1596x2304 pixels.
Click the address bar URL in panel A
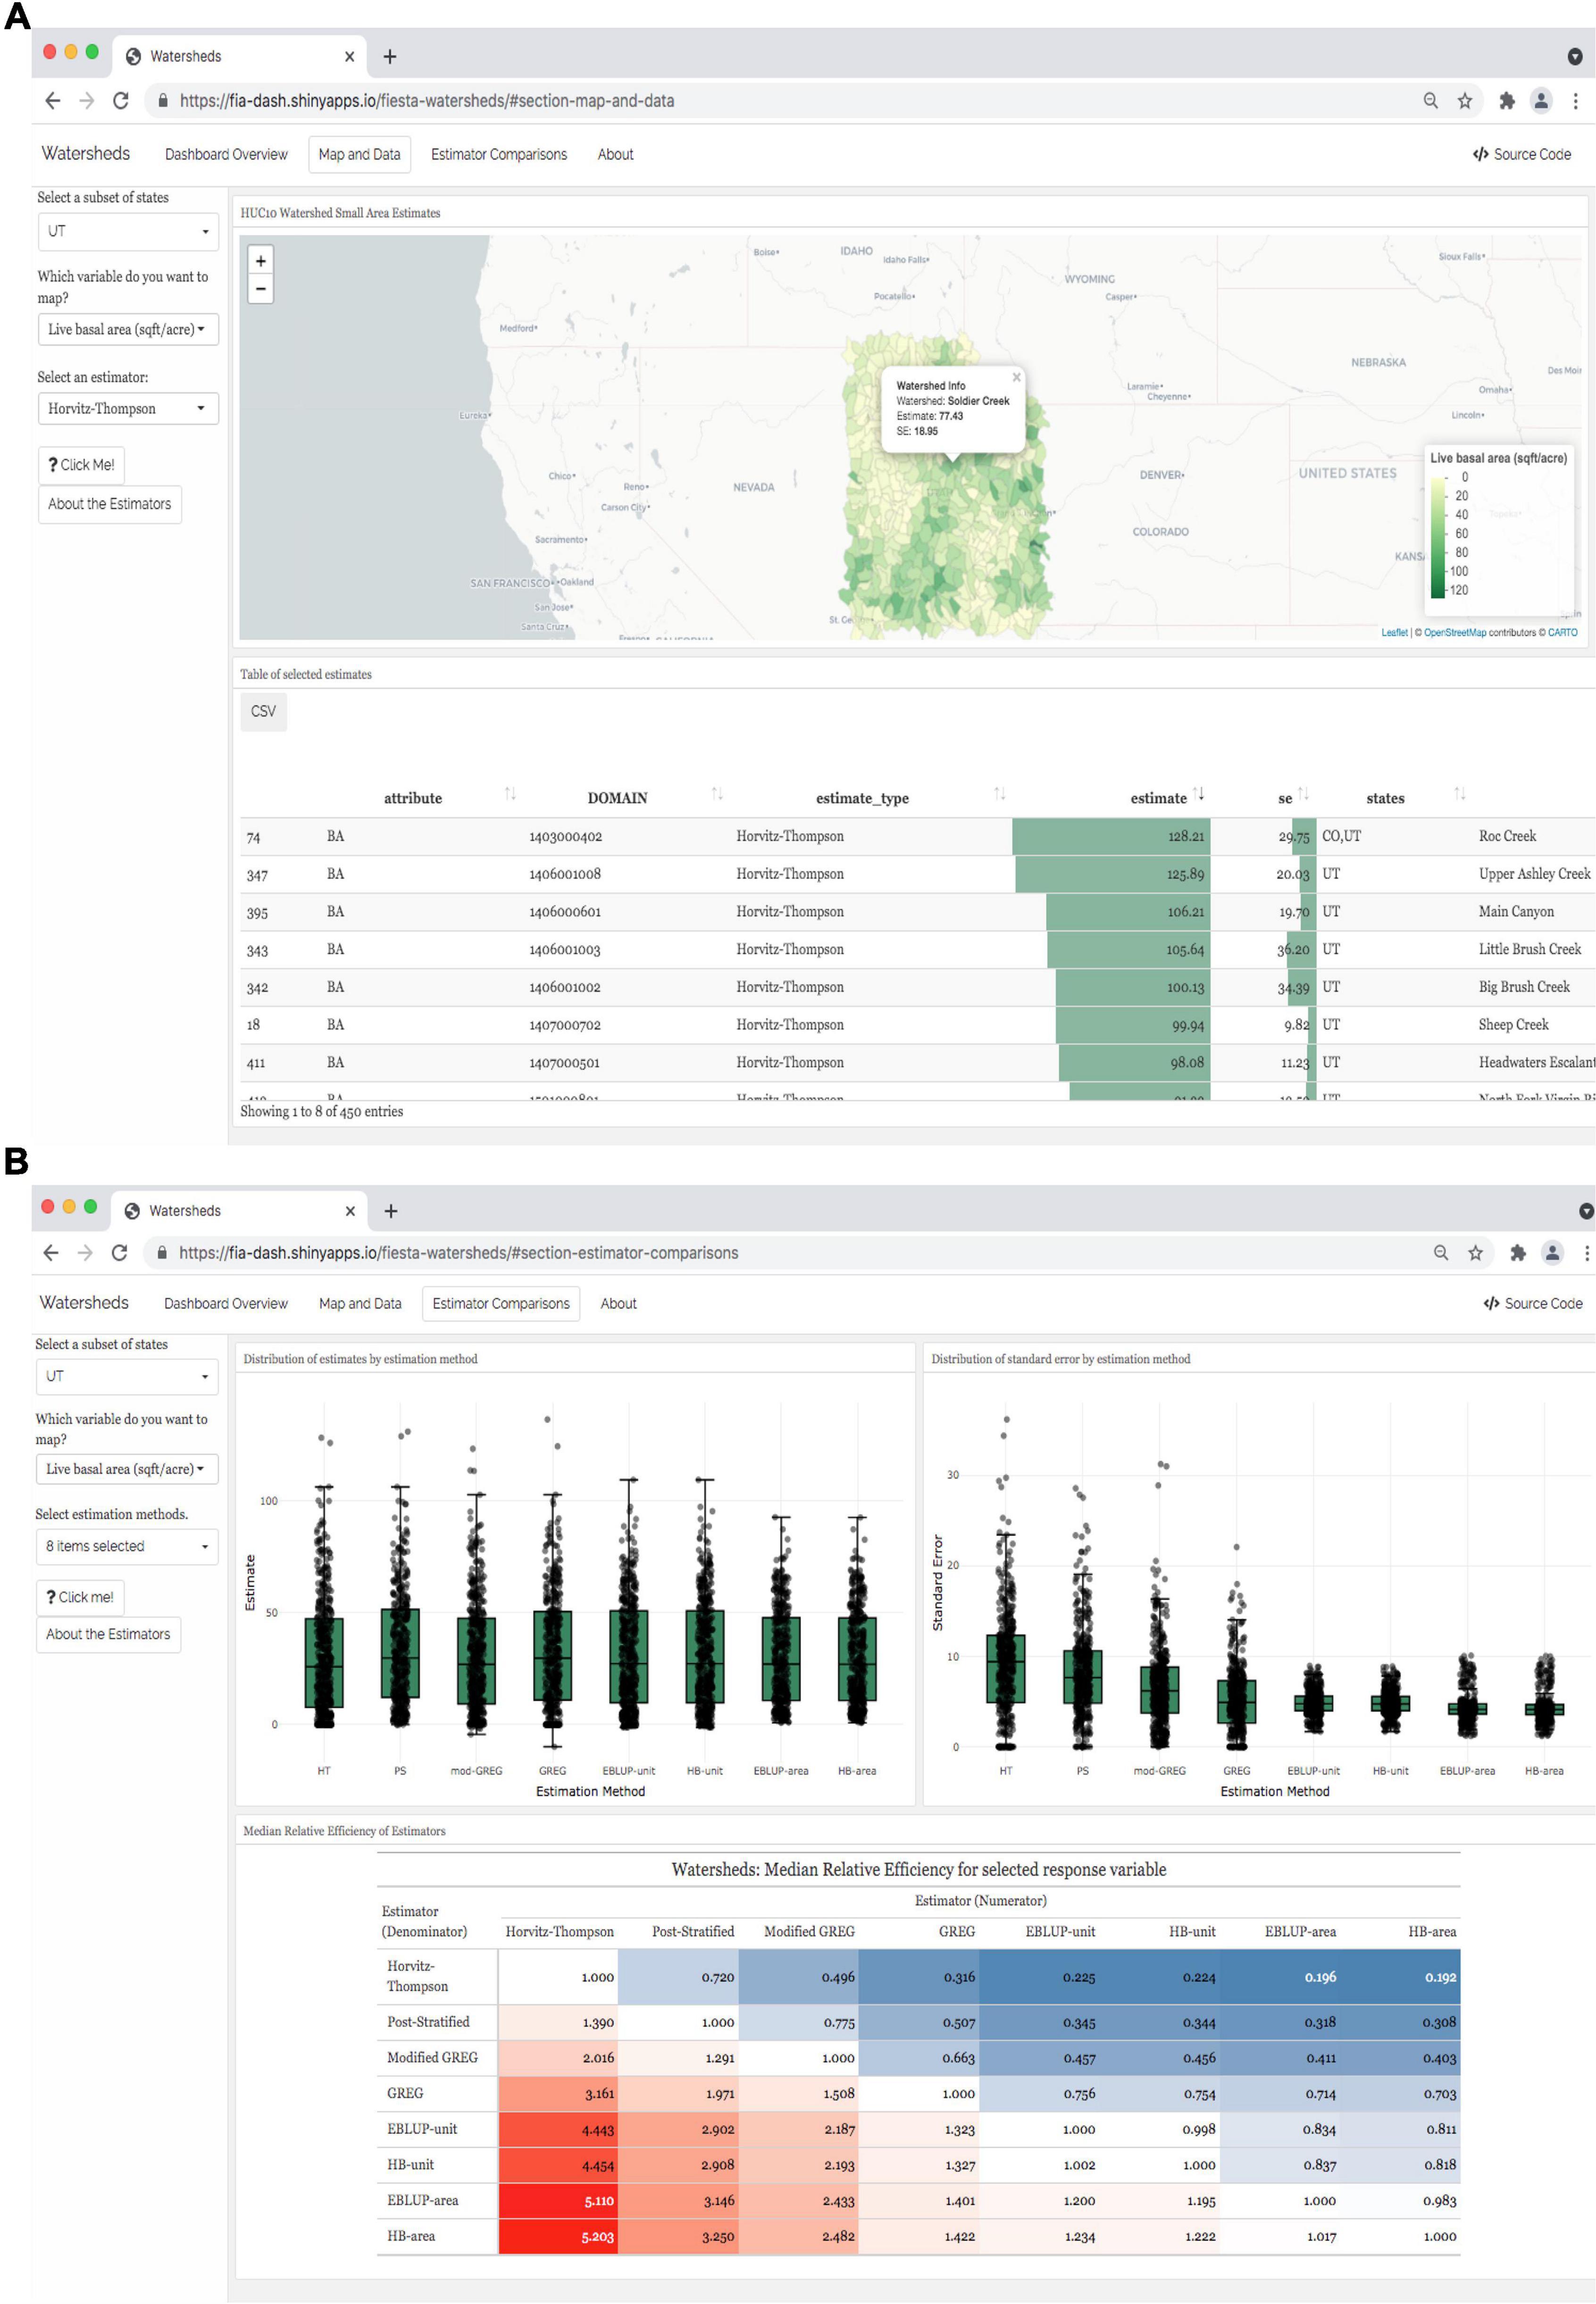pos(427,101)
